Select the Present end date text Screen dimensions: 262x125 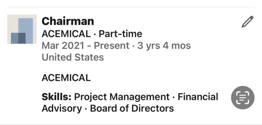pos(112,46)
